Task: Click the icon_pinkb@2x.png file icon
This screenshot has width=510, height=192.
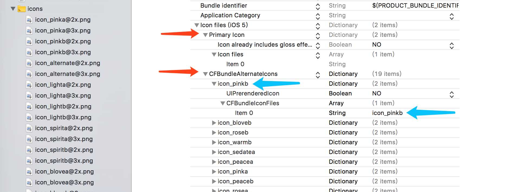Action: tap(29, 41)
